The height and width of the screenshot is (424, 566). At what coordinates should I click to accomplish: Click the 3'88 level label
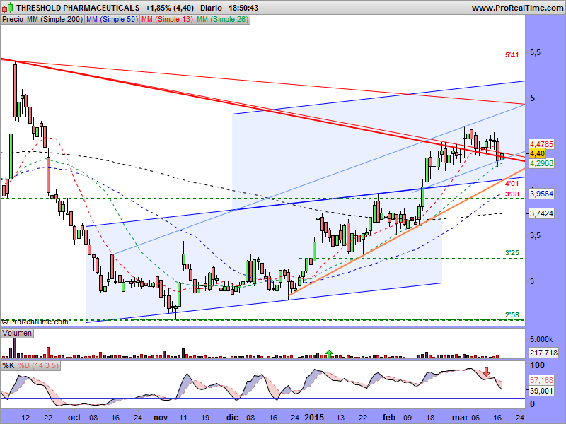[x=512, y=194]
